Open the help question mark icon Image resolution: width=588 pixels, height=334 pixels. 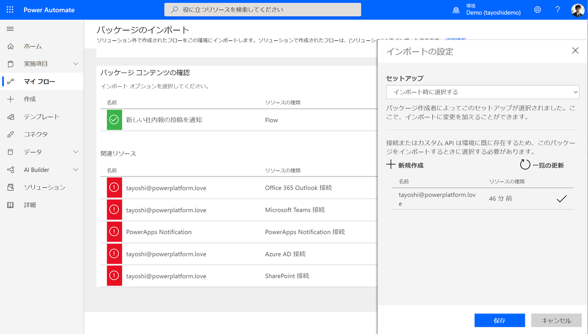pos(557,10)
